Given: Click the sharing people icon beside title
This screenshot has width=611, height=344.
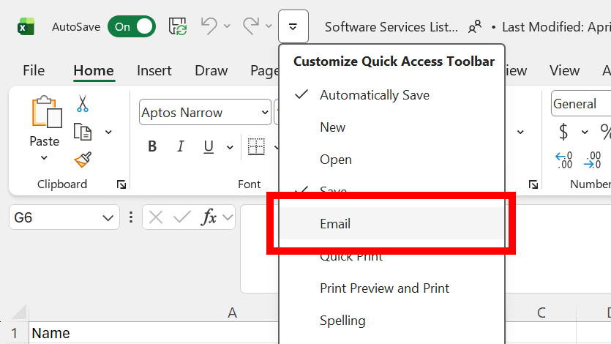Looking at the screenshot, I should click(475, 26).
